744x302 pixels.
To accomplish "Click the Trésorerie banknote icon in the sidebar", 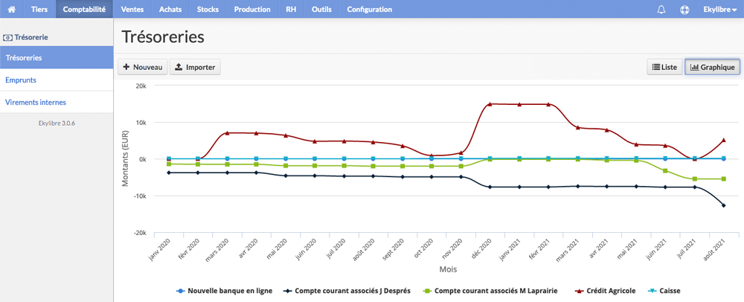I will [x=8, y=37].
